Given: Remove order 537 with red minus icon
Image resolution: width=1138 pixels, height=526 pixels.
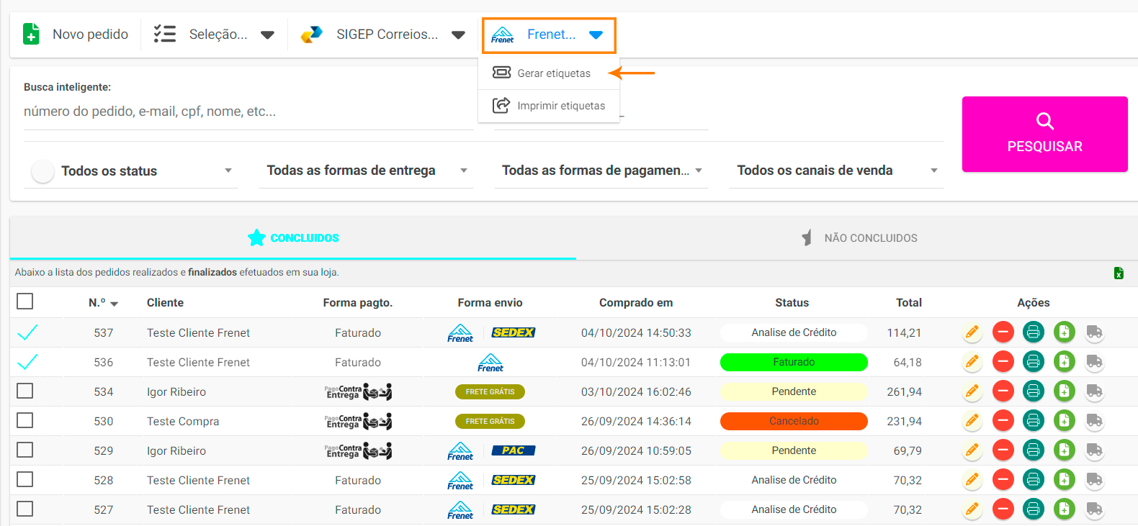Looking at the screenshot, I should click(x=1003, y=332).
